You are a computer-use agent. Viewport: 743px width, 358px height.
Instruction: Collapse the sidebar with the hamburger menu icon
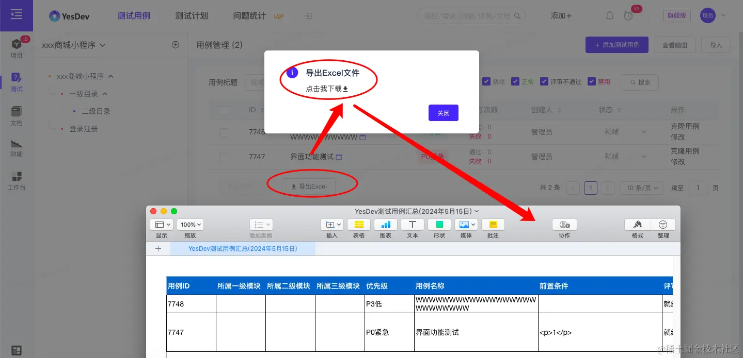[17, 15]
